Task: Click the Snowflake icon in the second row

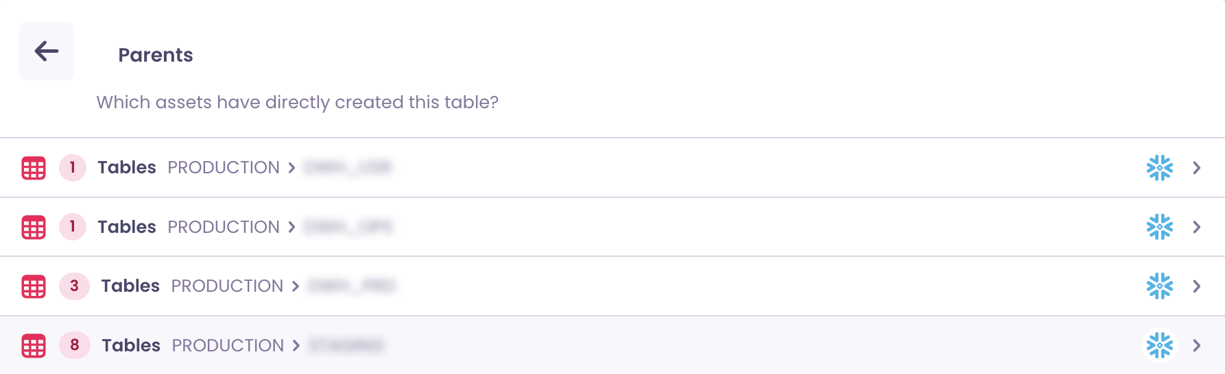Action: pos(1159,227)
